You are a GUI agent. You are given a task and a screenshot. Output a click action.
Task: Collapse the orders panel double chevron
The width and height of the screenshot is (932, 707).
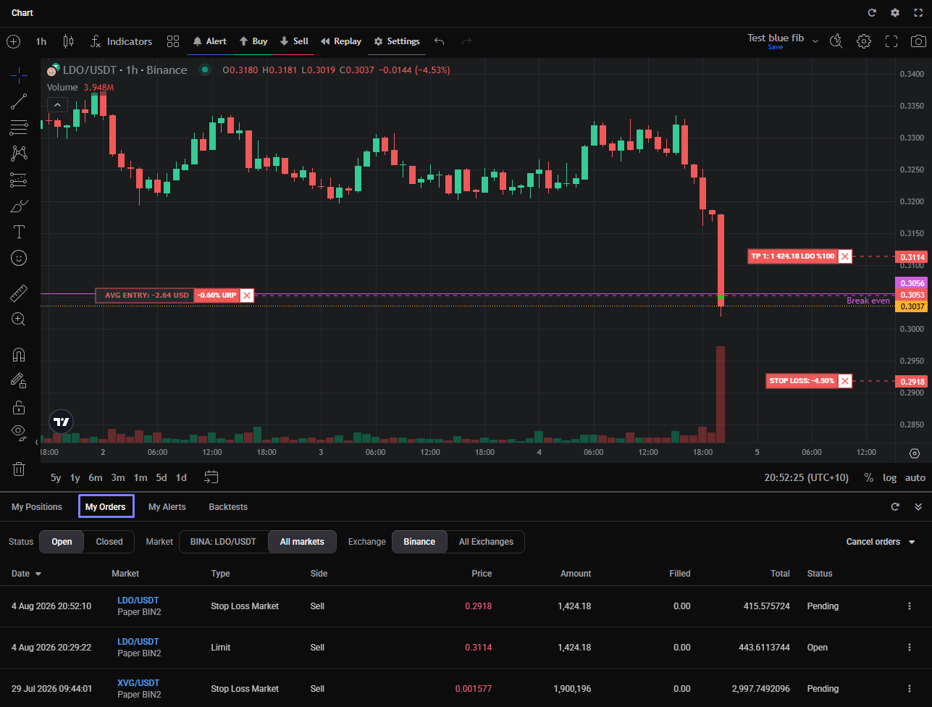(x=918, y=507)
